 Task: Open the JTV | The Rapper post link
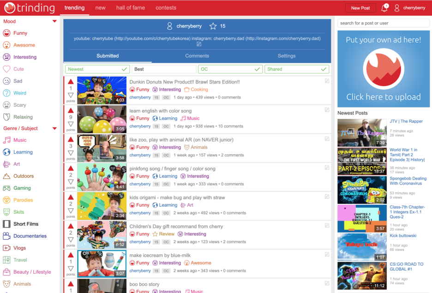click(406, 121)
